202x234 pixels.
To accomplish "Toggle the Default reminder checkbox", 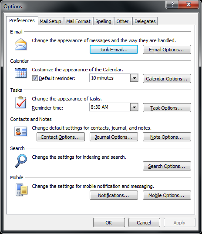I will [35, 78].
